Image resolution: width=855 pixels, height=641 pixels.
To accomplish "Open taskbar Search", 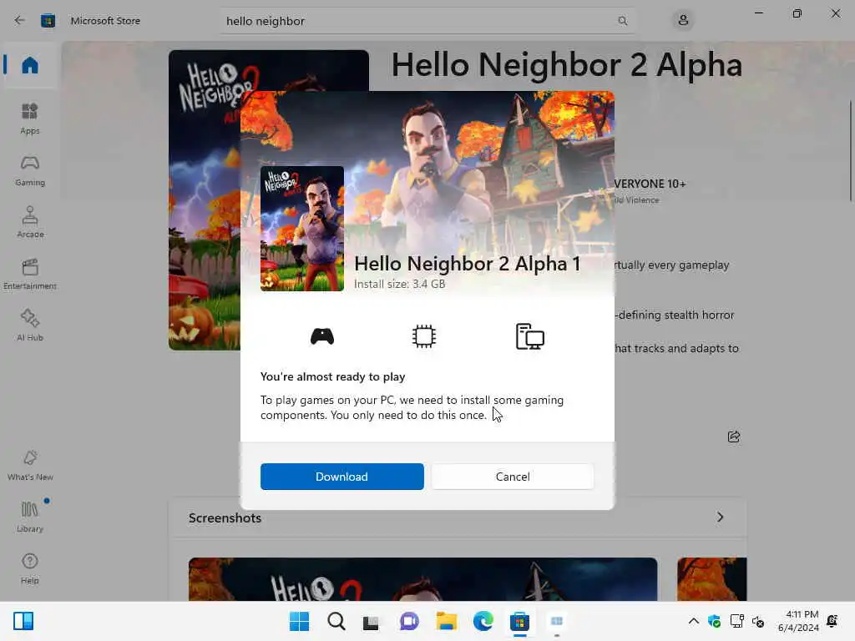I will pyautogui.click(x=336, y=621).
